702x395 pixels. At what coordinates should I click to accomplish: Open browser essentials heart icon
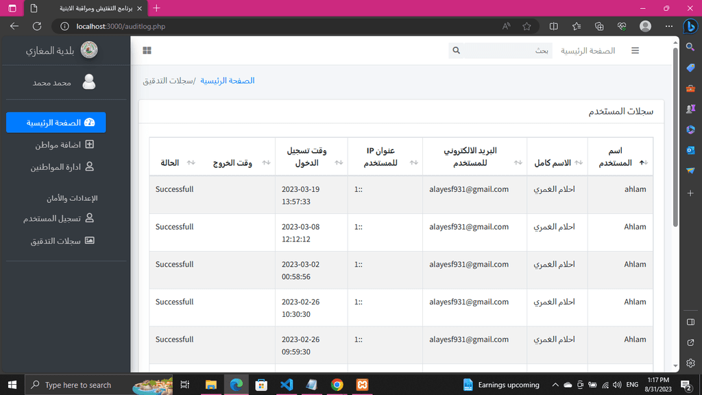(x=622, y=27)
